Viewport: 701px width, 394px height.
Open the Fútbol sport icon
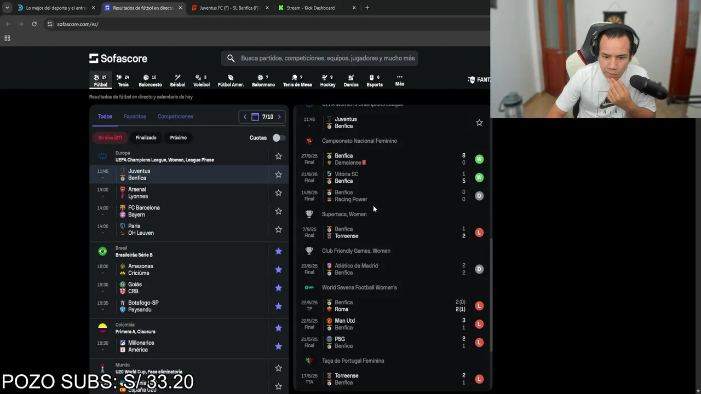tap(100, 80)
